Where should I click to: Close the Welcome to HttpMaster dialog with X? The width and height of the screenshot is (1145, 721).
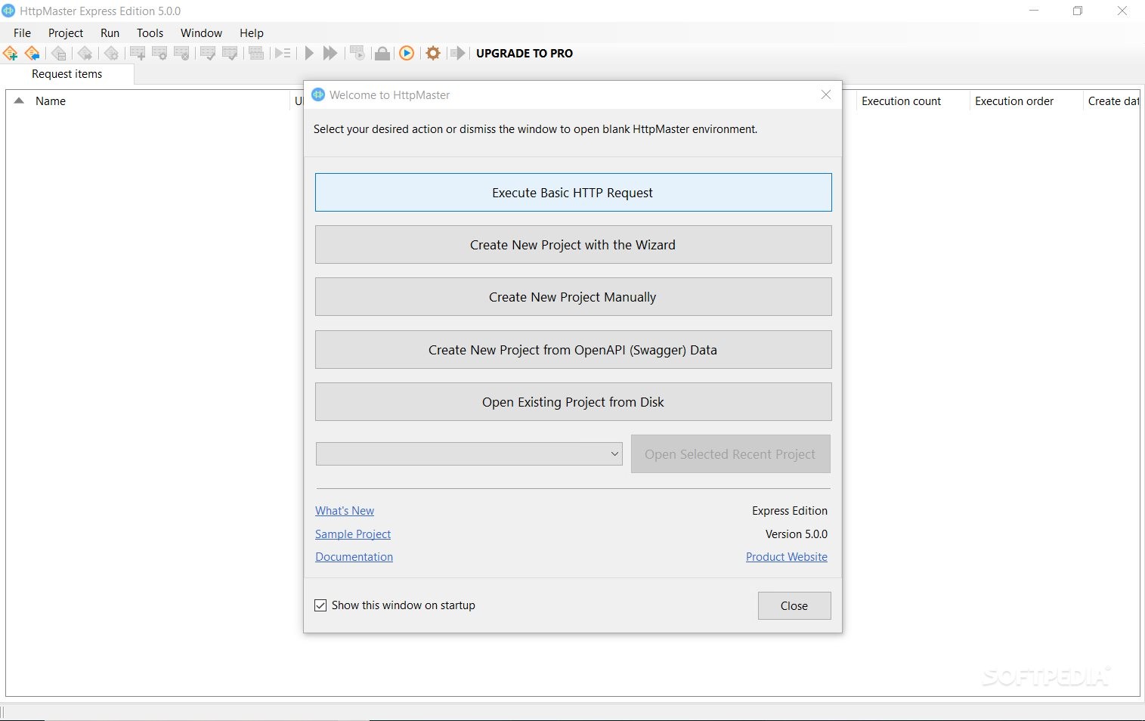(826, 94)
